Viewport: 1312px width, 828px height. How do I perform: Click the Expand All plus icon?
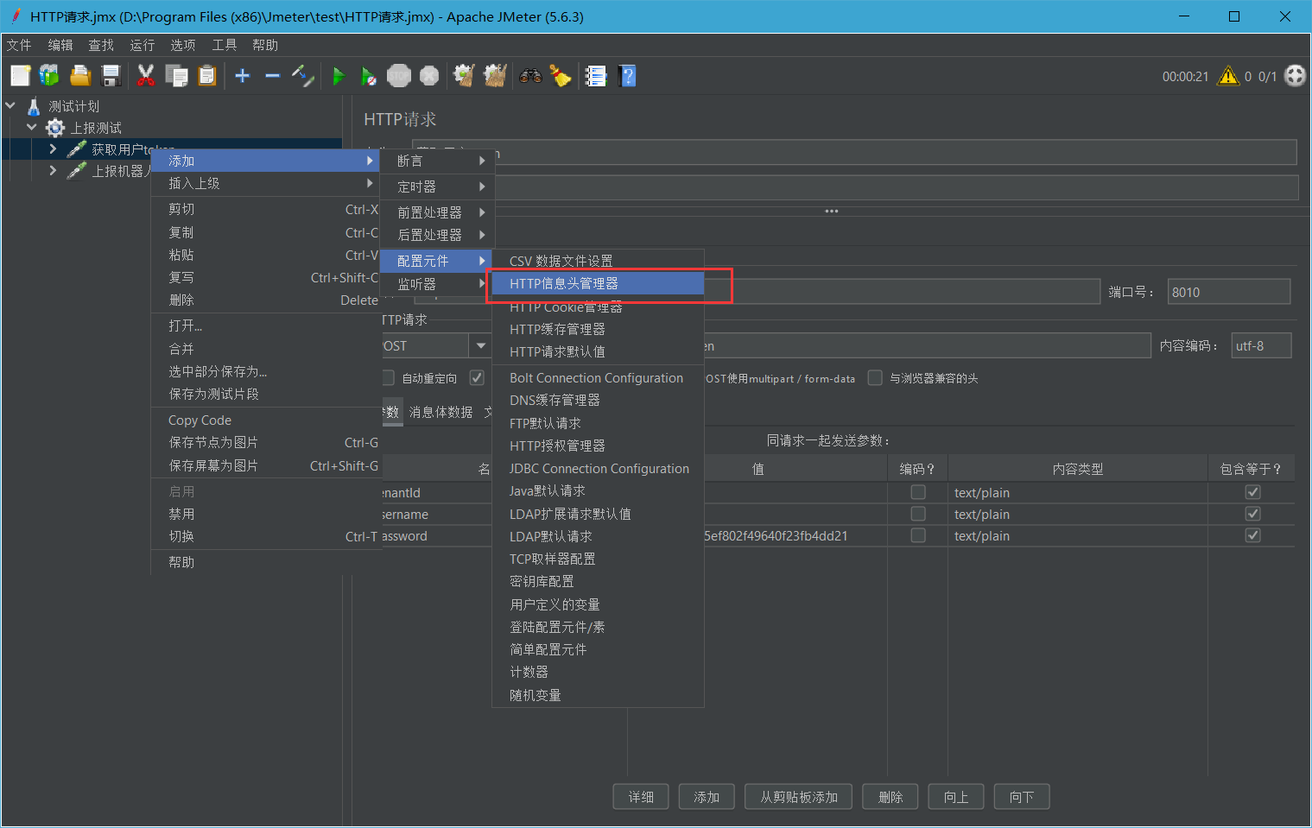click(x=243, y=76)
